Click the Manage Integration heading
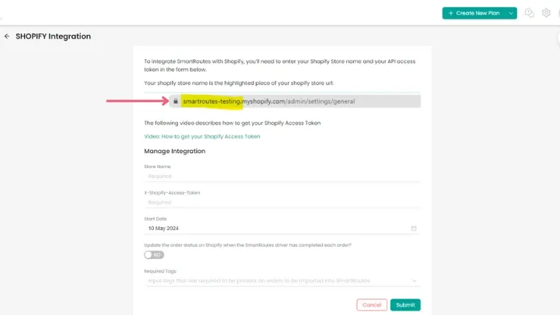Screen dimensions: 560x315 point(175,151)
